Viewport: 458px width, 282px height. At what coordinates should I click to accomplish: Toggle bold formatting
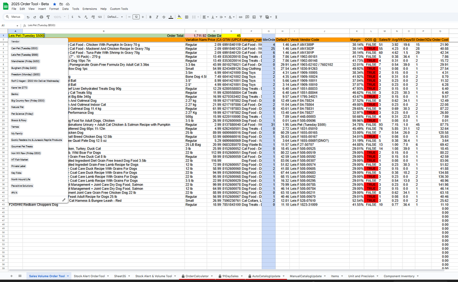[150, 17]
